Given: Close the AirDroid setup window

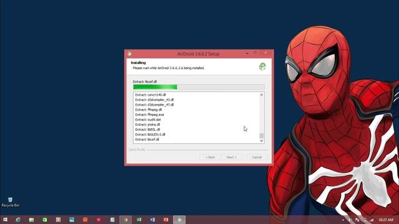Looking at the screenshot, I should pyautogui.click(x=266, y=53).
